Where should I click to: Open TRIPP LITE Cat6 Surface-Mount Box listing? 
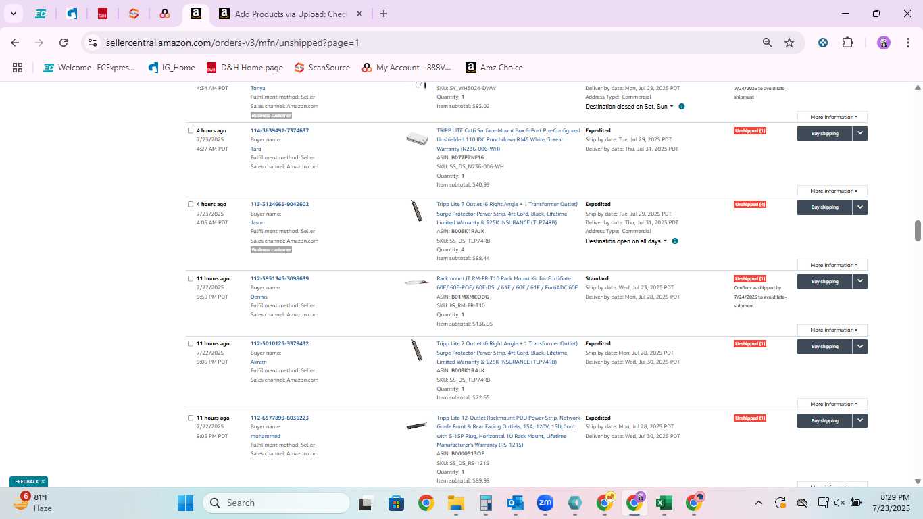click(x=508, y=139)
